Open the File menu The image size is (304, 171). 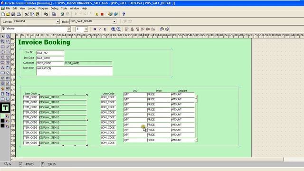8,9
